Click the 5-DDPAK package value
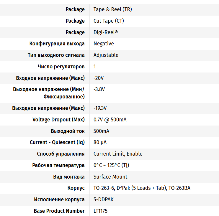Viewport: 219px width, 216px height. point(103,199)
